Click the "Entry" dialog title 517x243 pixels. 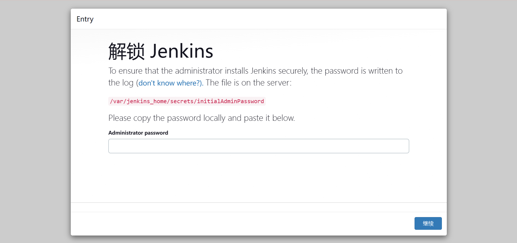pyautogui.click(x=85, y=19)
